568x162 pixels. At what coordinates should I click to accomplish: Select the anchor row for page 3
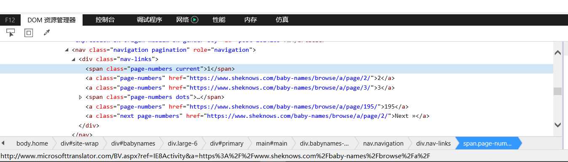tap(276, 88)
